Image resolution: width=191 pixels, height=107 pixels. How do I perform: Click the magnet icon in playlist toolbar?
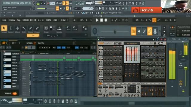[x=78, y=13]
